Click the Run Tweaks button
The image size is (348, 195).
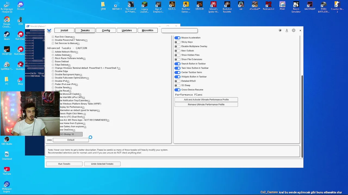pos(64,164)
